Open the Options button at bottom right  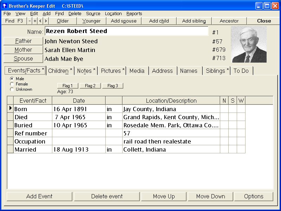point(254,197)
